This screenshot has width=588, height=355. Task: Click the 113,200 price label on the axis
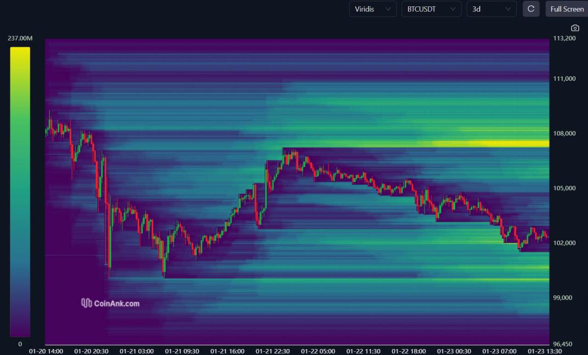[x=563, y=39]
